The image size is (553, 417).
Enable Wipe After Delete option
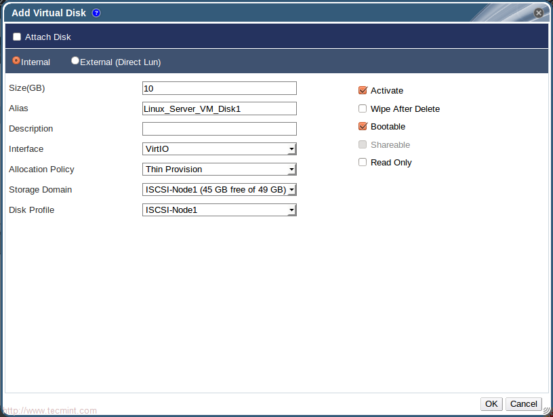(x=363, y=108)
